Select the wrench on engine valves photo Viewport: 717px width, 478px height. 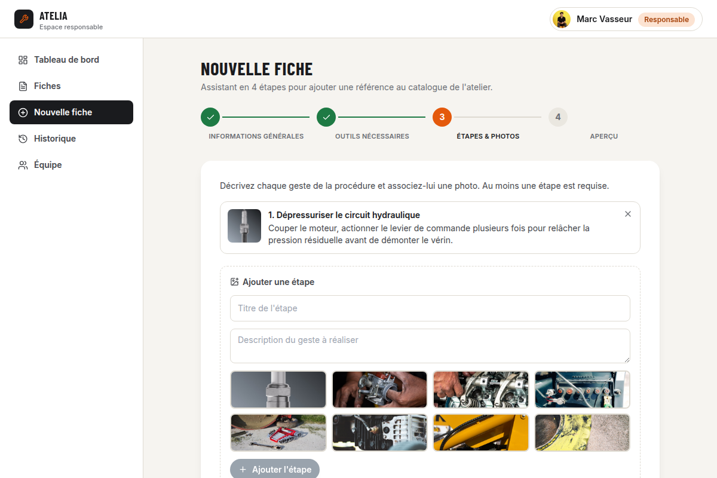click(481, 390)
